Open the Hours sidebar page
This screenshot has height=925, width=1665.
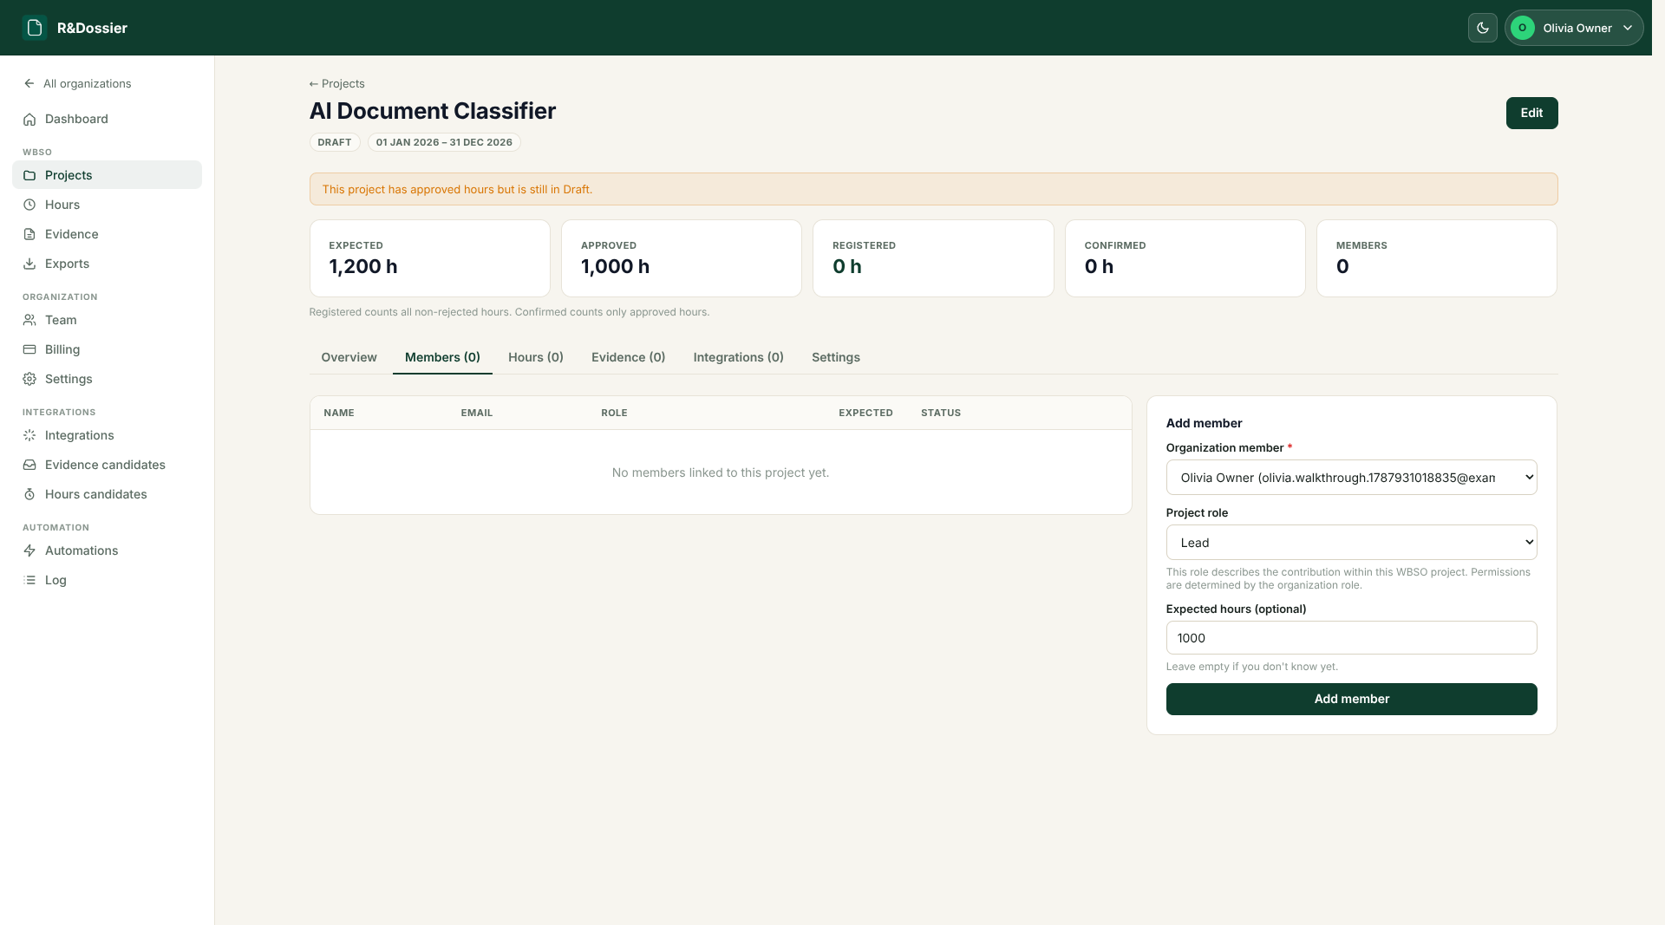point(107,205)
